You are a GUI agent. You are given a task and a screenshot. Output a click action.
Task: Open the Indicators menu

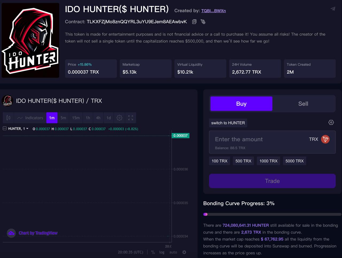30,118
